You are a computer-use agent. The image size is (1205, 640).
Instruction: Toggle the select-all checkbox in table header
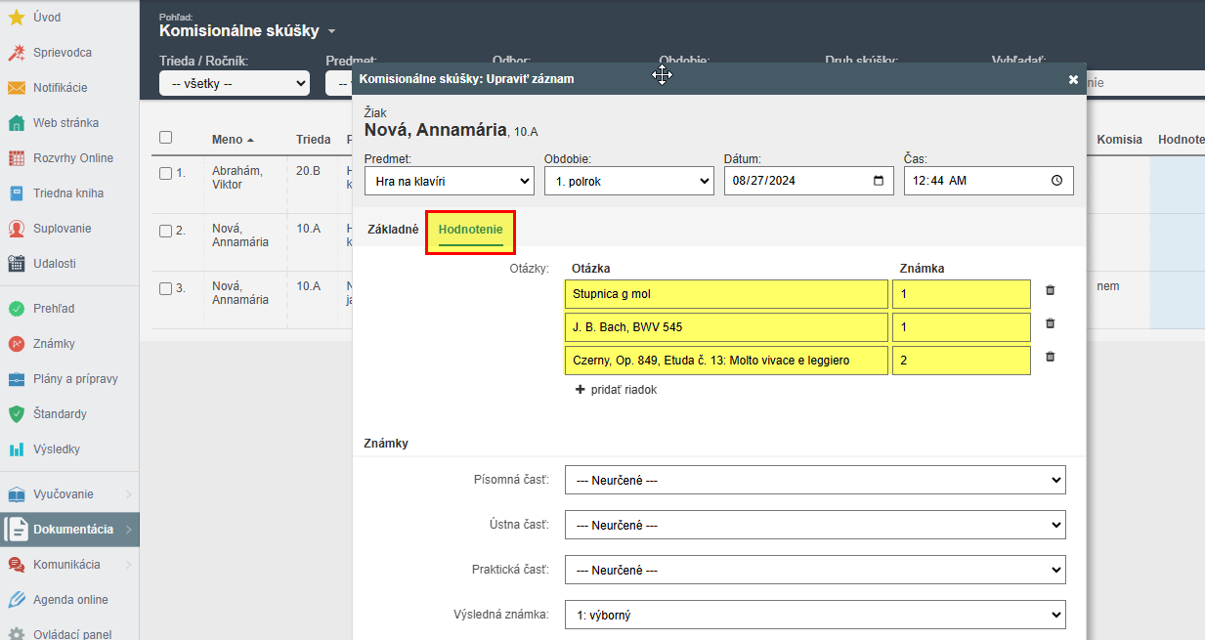pos(165,138)
